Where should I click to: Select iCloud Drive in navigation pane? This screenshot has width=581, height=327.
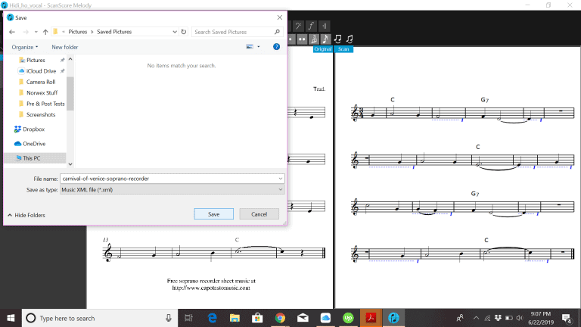pyautogui.click(x=41, y=71)
